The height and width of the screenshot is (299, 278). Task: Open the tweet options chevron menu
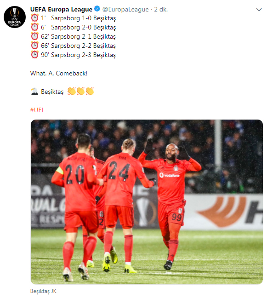click(259, 10)
